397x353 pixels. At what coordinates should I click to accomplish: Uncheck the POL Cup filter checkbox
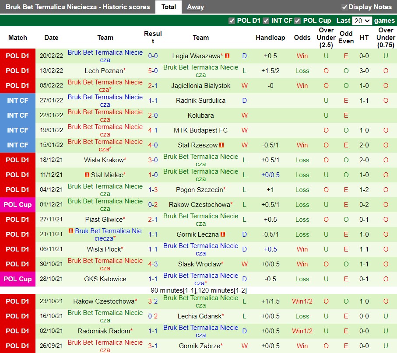coord(298,21)
